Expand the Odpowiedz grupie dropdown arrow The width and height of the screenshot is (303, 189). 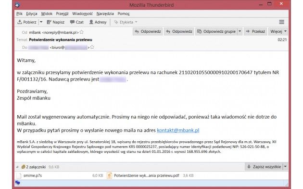click(x=240, y=31)
